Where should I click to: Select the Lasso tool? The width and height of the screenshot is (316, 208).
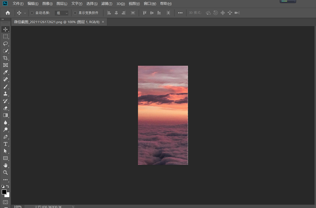pos(5,44)
